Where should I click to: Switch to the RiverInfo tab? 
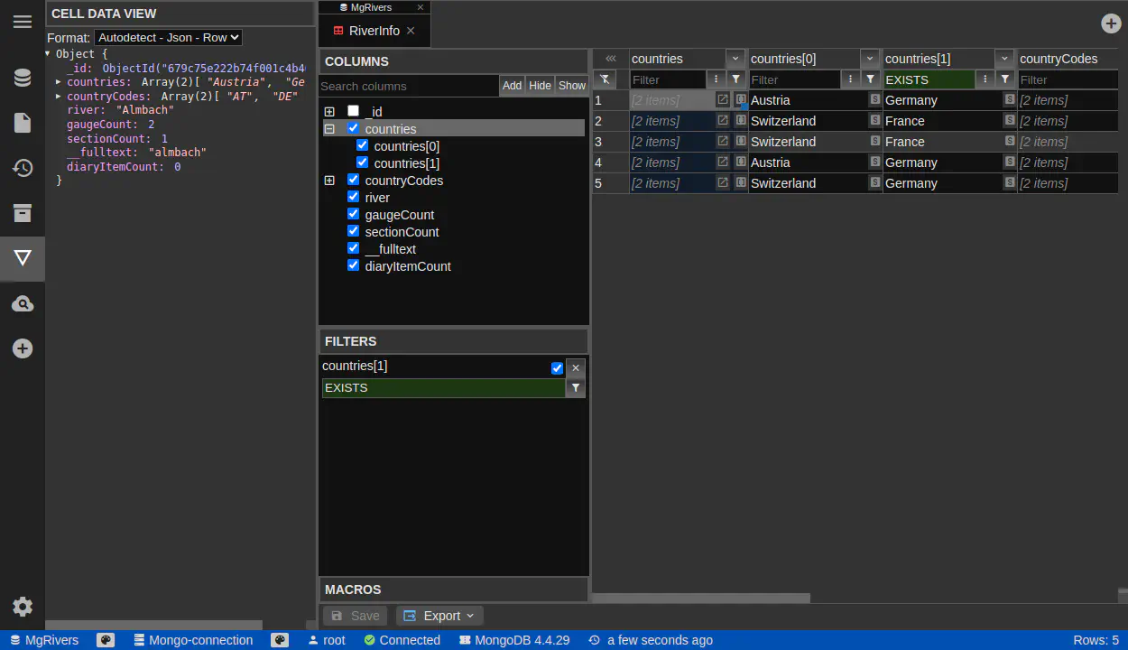click(374, 31)
